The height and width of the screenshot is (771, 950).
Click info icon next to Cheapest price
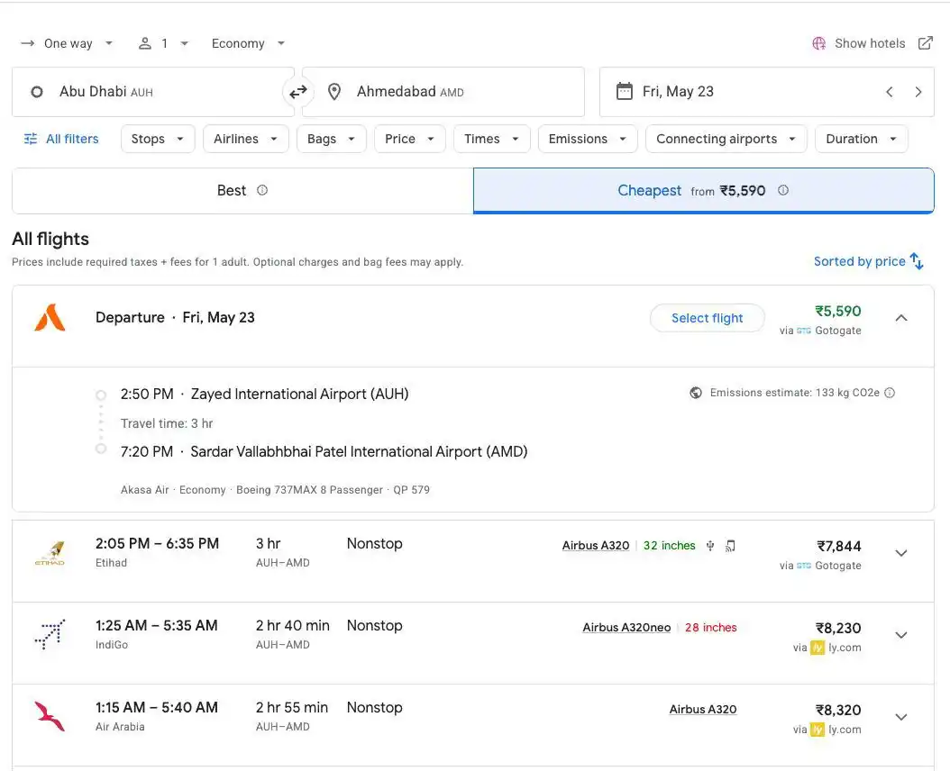[x=782, y=190]
